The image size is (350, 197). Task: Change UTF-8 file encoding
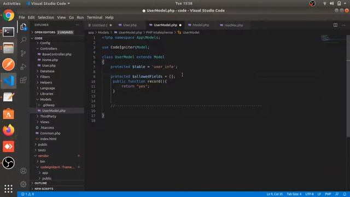pos(310,194)
